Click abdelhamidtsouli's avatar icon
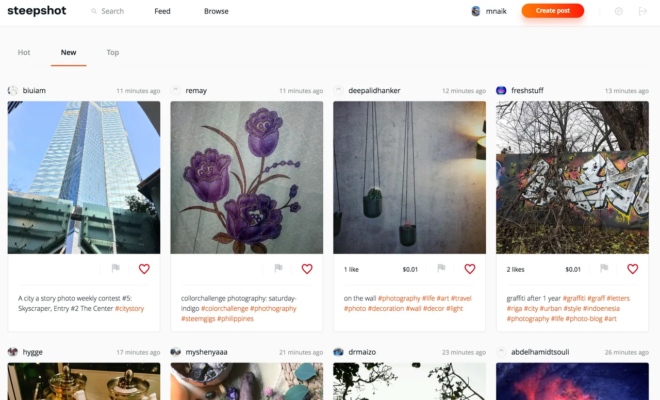The height and width of the screenshot is (400, 660). point(501,352)
